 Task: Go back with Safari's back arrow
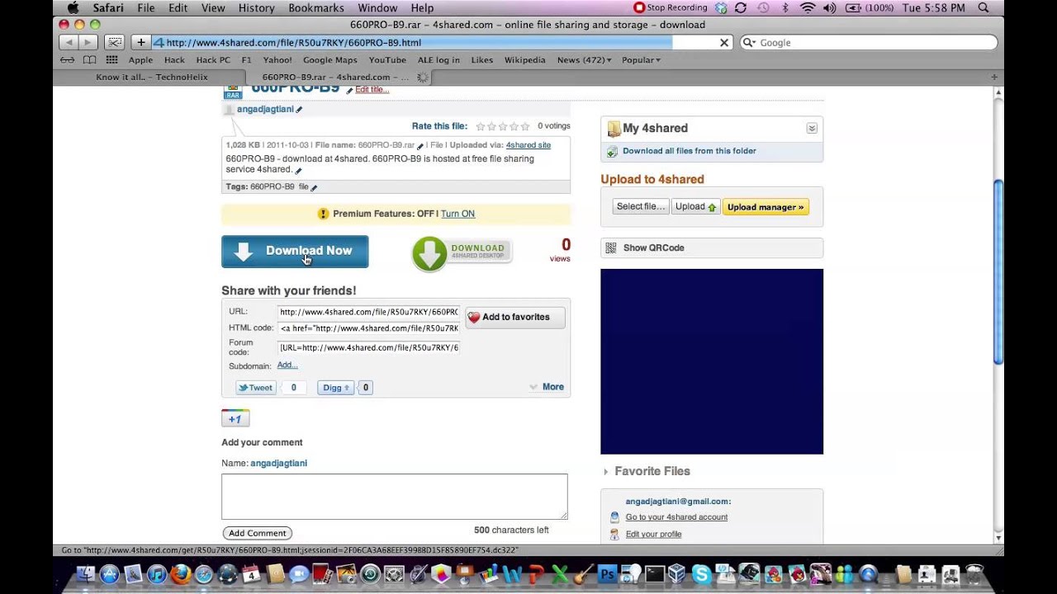(x=69, y=42)
